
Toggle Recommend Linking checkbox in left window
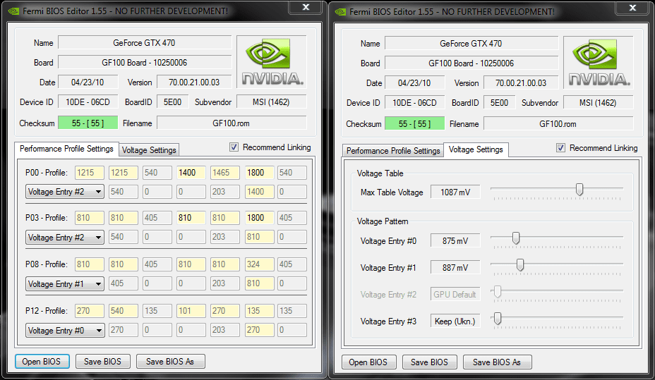point(234,147)
